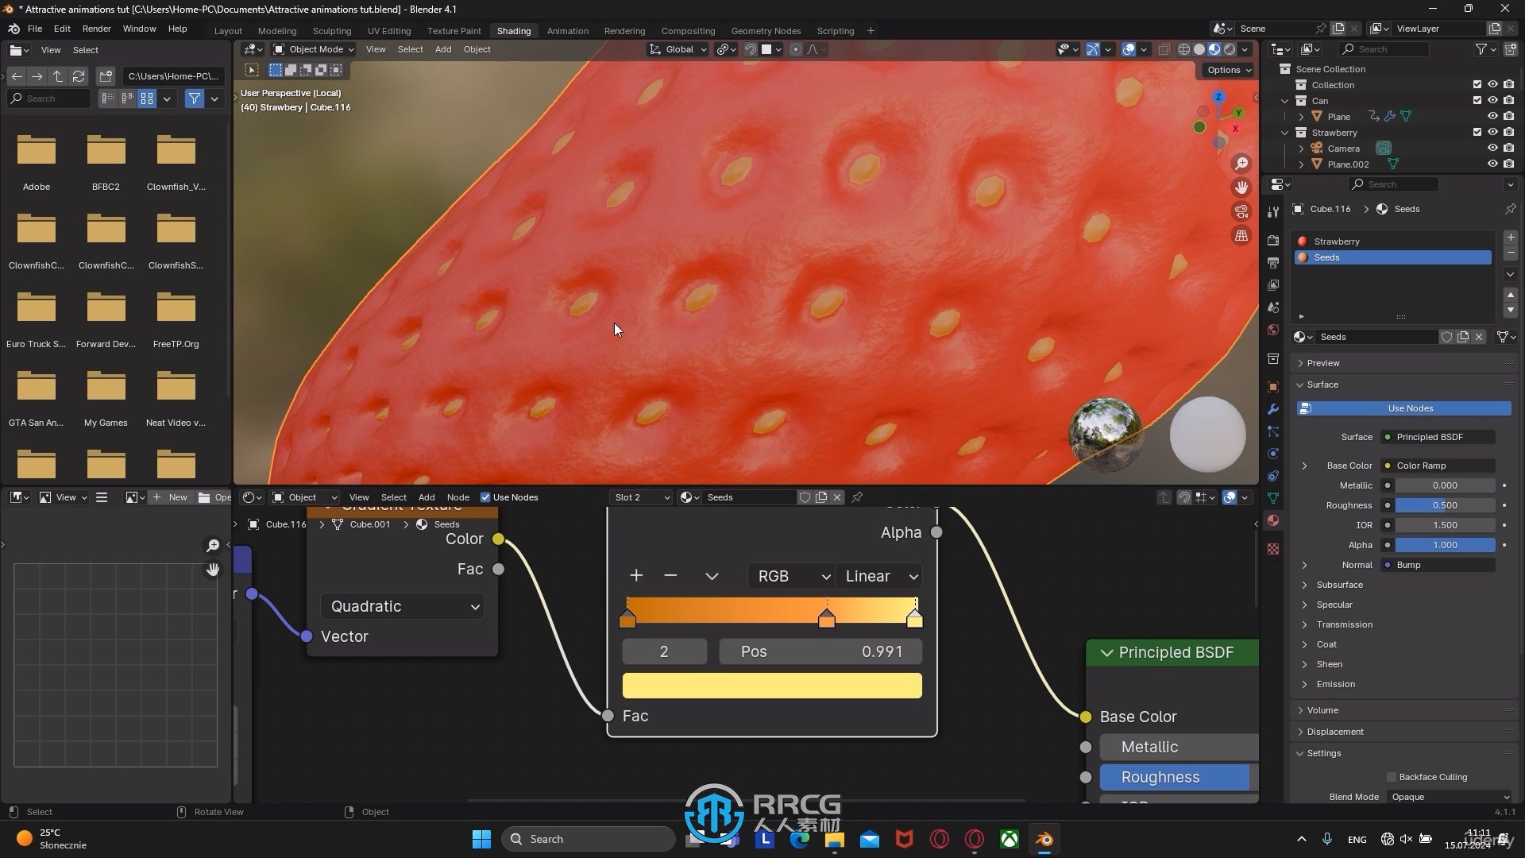Open the node editor Add menu
Viewport: 1525px width, 858px height.
click(427, 497)
